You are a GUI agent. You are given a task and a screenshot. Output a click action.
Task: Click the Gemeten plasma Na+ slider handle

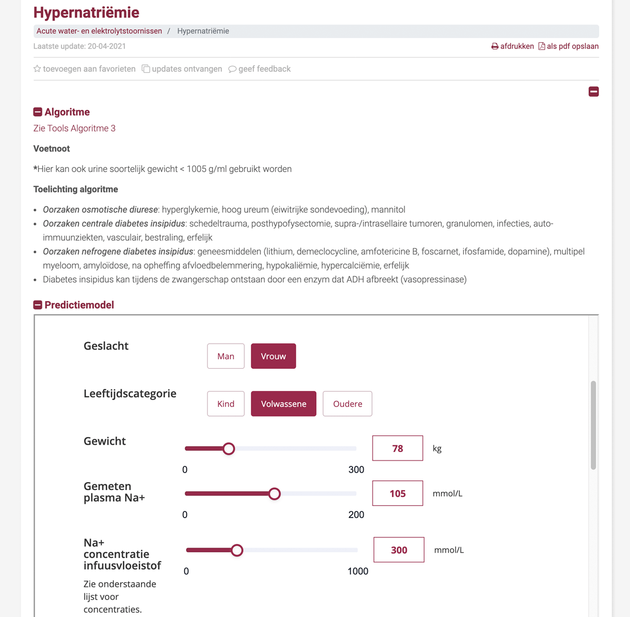click(275, 493)
